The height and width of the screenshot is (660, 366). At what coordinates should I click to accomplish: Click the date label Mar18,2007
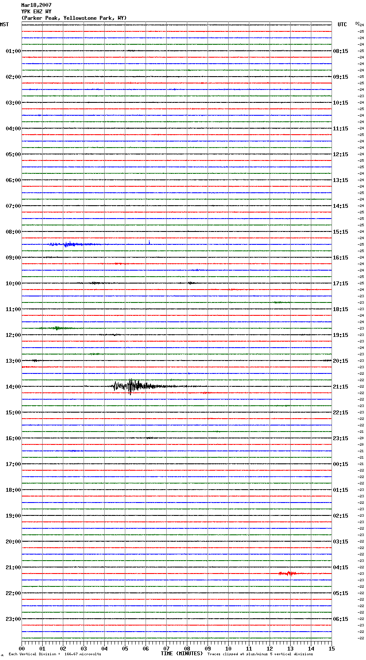pos(36,5)
